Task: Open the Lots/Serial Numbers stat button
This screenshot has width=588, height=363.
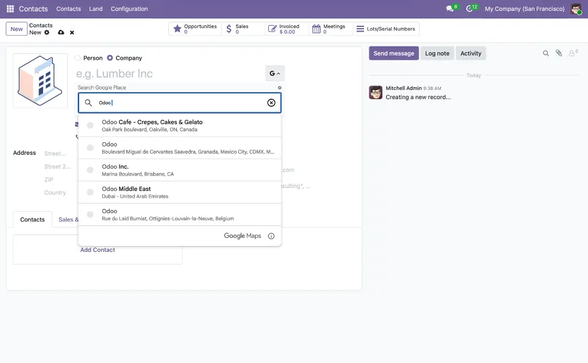Action: [386, 29]
